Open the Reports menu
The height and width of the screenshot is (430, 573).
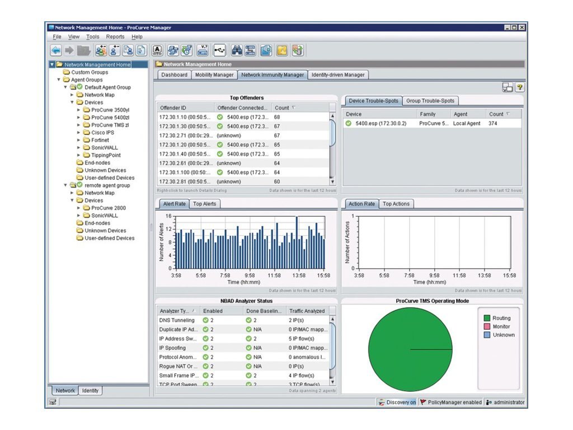(x=115, y=36)
